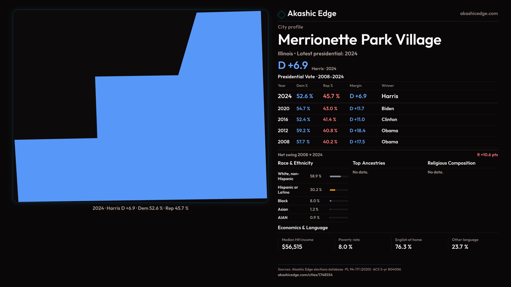Click the D +6.9 headline margin

coord(293,65)
